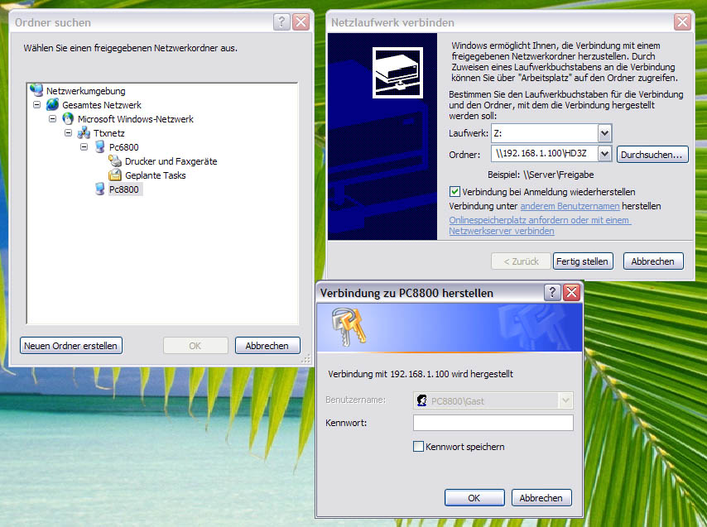707x527 pixels.
Task: Open the Laufwerk drive letter dropdown
Action: (604, 133)
